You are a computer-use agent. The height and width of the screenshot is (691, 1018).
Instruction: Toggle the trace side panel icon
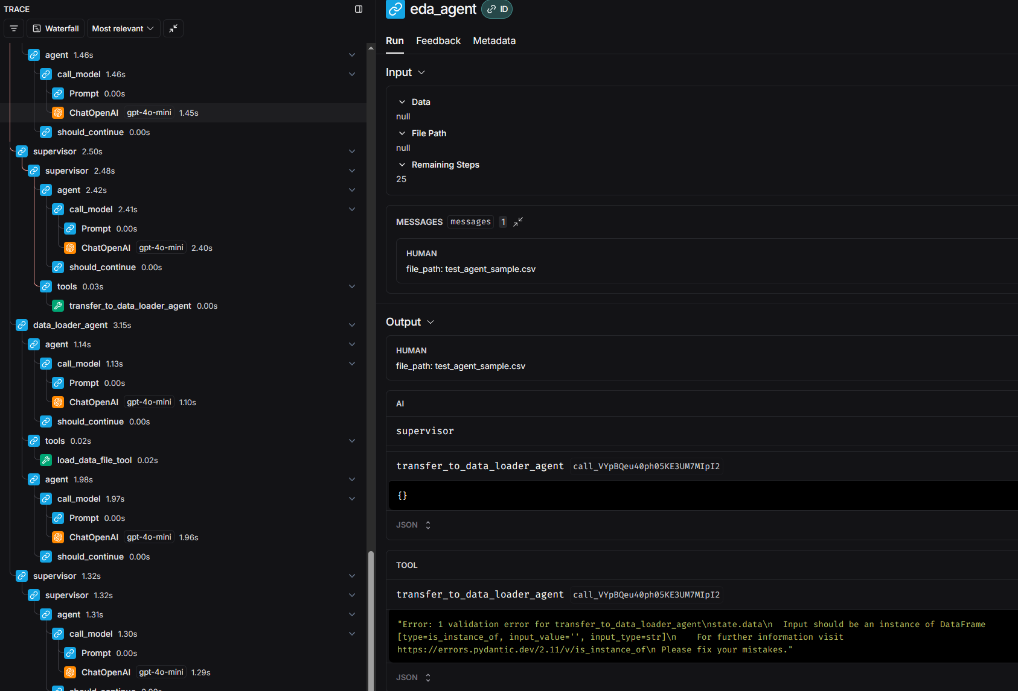(359, 9)
